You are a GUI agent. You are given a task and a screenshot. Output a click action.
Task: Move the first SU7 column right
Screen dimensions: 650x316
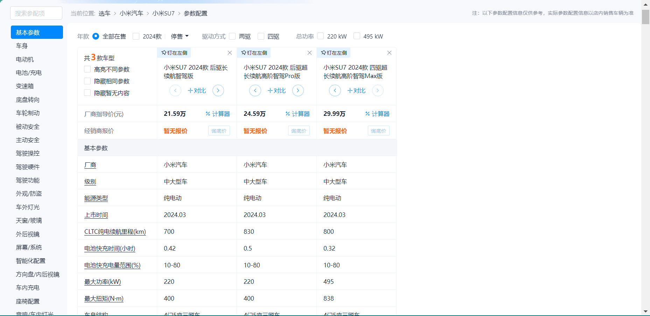point(218,91)
